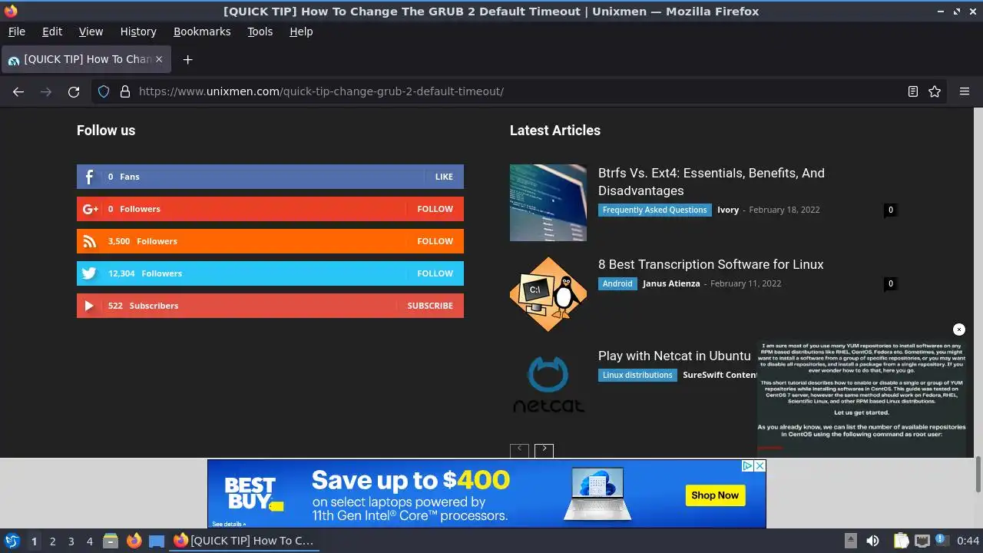Open the File menu
This screenshot has width=983, height=553.
point(16,31)
